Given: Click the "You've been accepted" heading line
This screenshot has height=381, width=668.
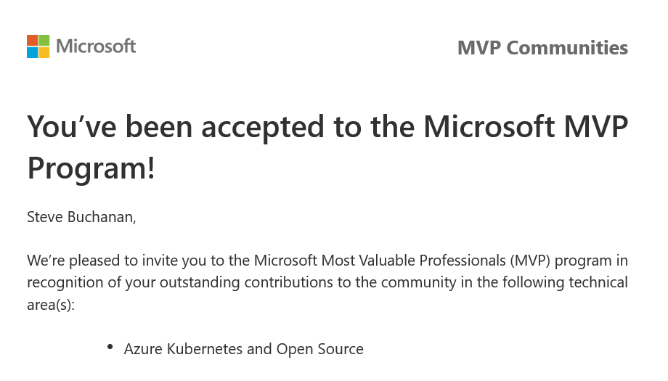Looking at the screenshot, I should pos(218,127).
